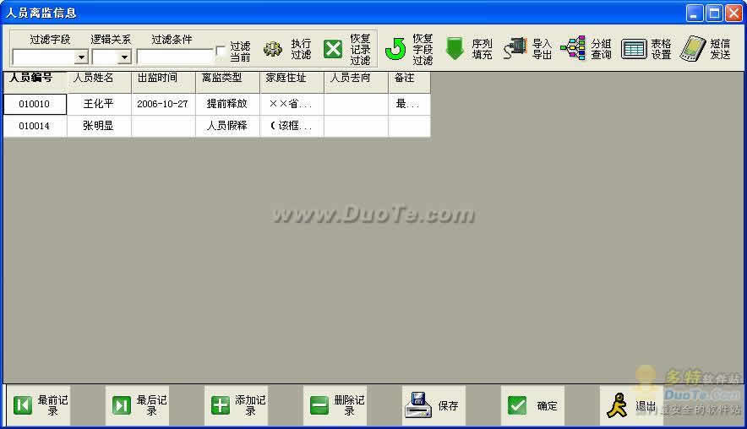The height and width of the screenshot is (429, 747).
Task: Expand the 过滤字段 dropdown
Action: tap(81, 57)
